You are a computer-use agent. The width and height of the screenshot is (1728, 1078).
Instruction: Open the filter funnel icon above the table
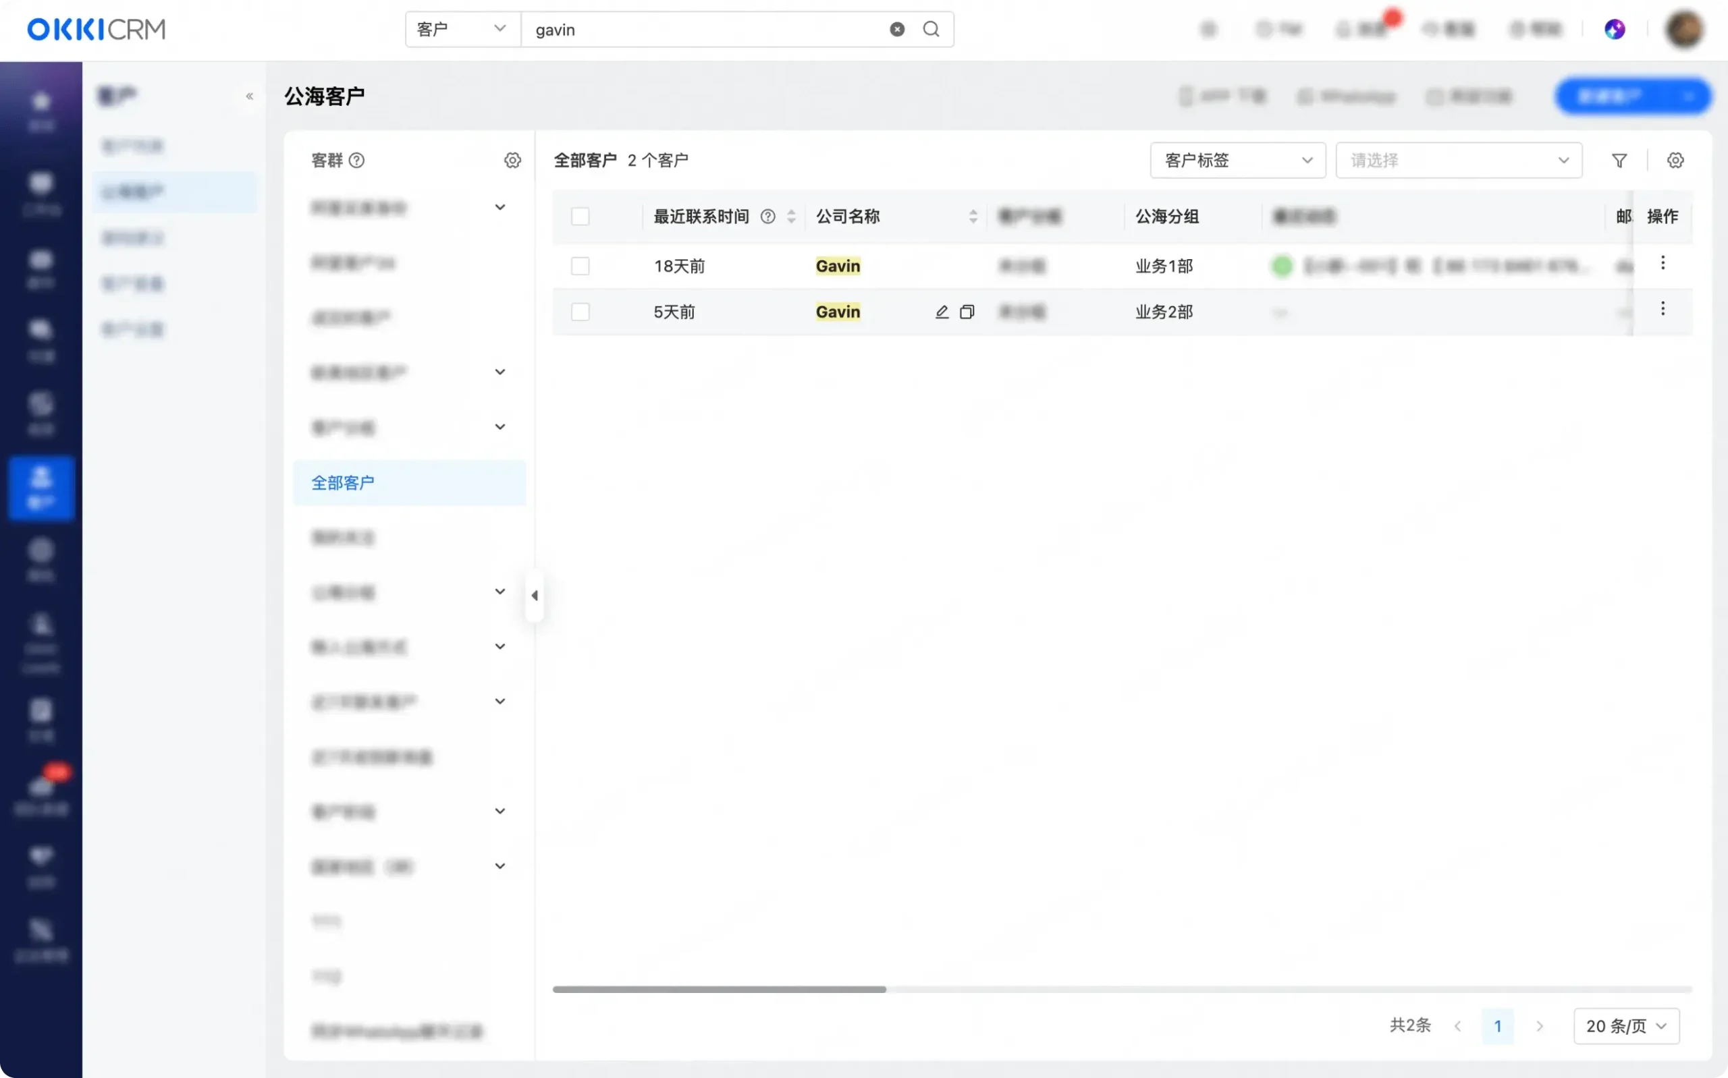click(x=1619, y=161)
